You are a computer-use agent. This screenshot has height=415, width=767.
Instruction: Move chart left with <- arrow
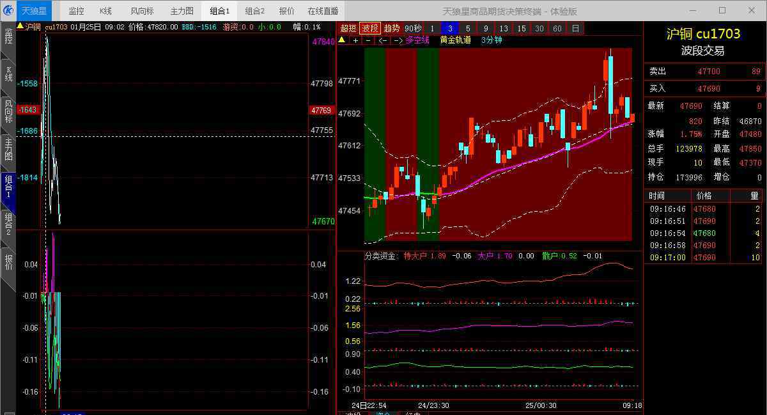click(x=383, y=40)
